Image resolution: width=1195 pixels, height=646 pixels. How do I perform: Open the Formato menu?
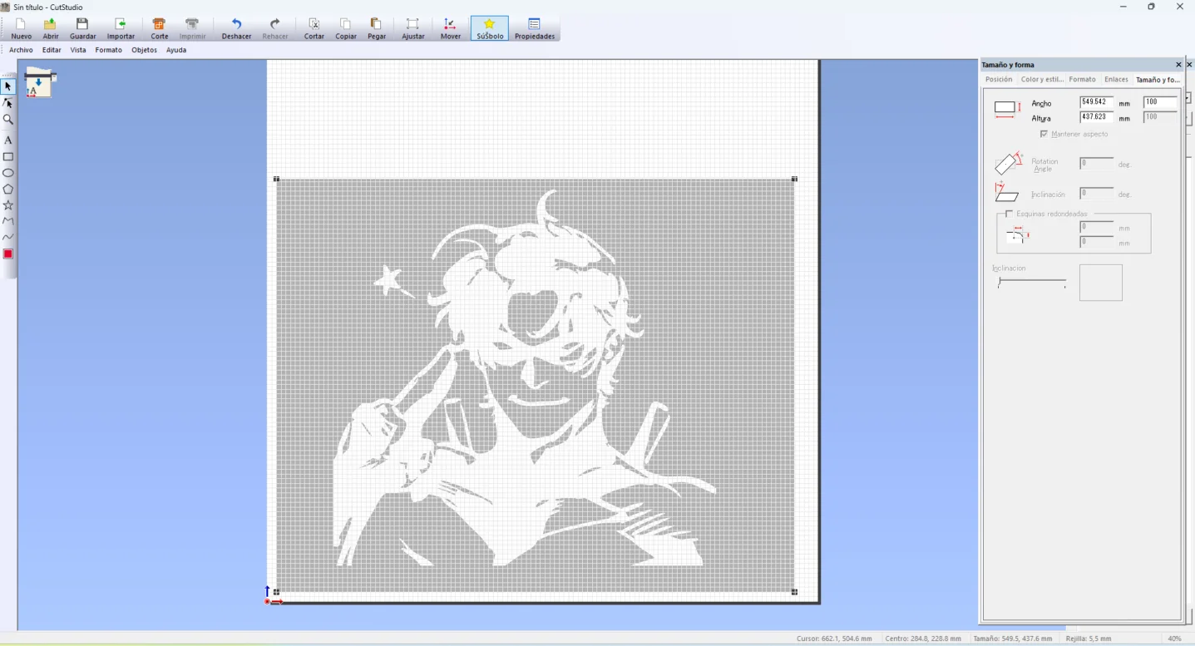point(108,50)
